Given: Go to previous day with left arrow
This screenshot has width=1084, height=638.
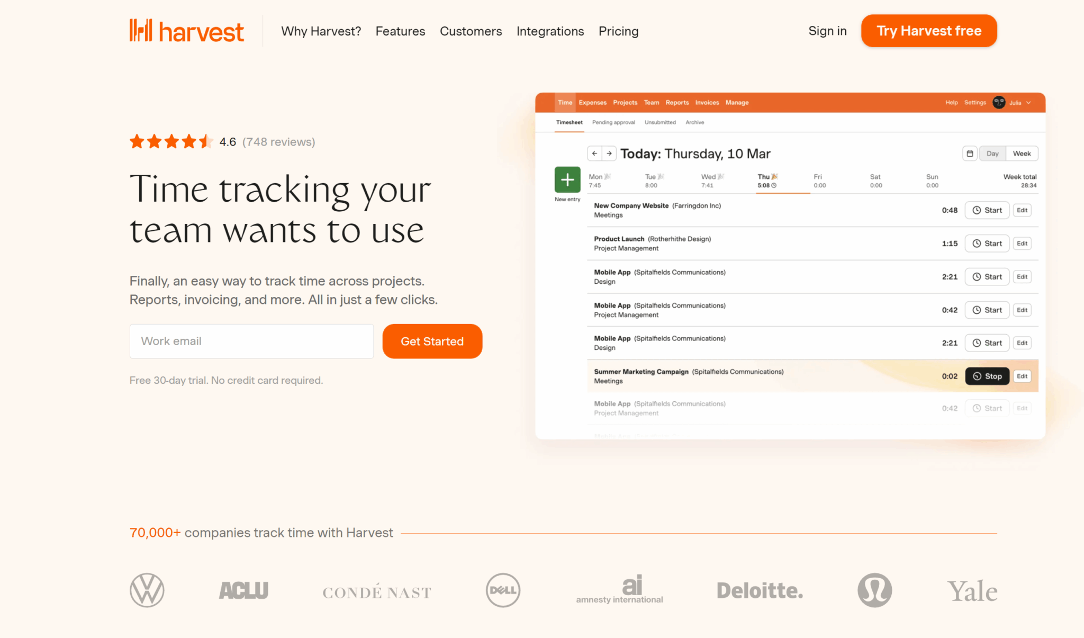Looking at the screenshot, I should coord(594,154).
